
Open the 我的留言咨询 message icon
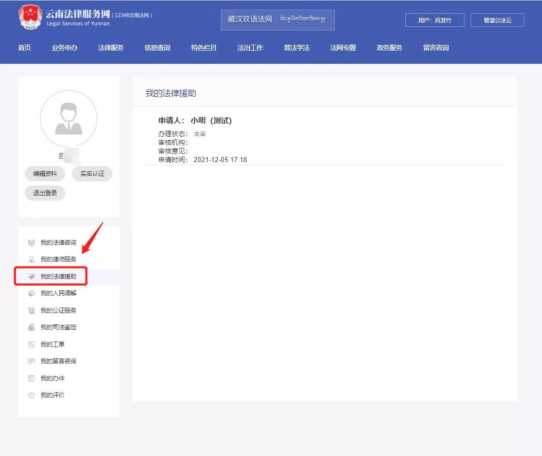pos(31,361)
